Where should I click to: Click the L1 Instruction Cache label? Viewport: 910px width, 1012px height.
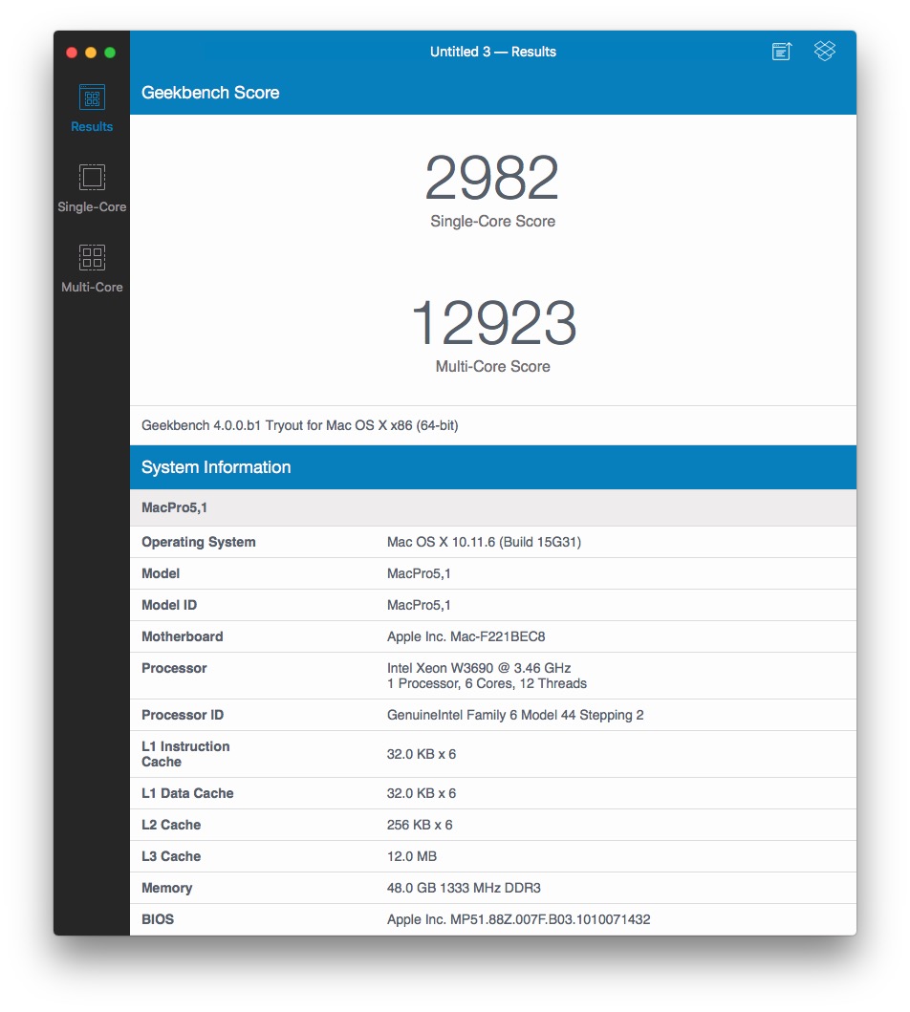[185, 754]
